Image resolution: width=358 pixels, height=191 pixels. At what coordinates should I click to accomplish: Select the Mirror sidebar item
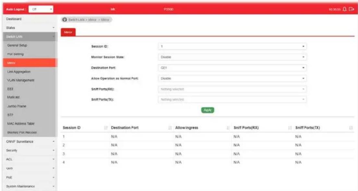tap(30, 63)
